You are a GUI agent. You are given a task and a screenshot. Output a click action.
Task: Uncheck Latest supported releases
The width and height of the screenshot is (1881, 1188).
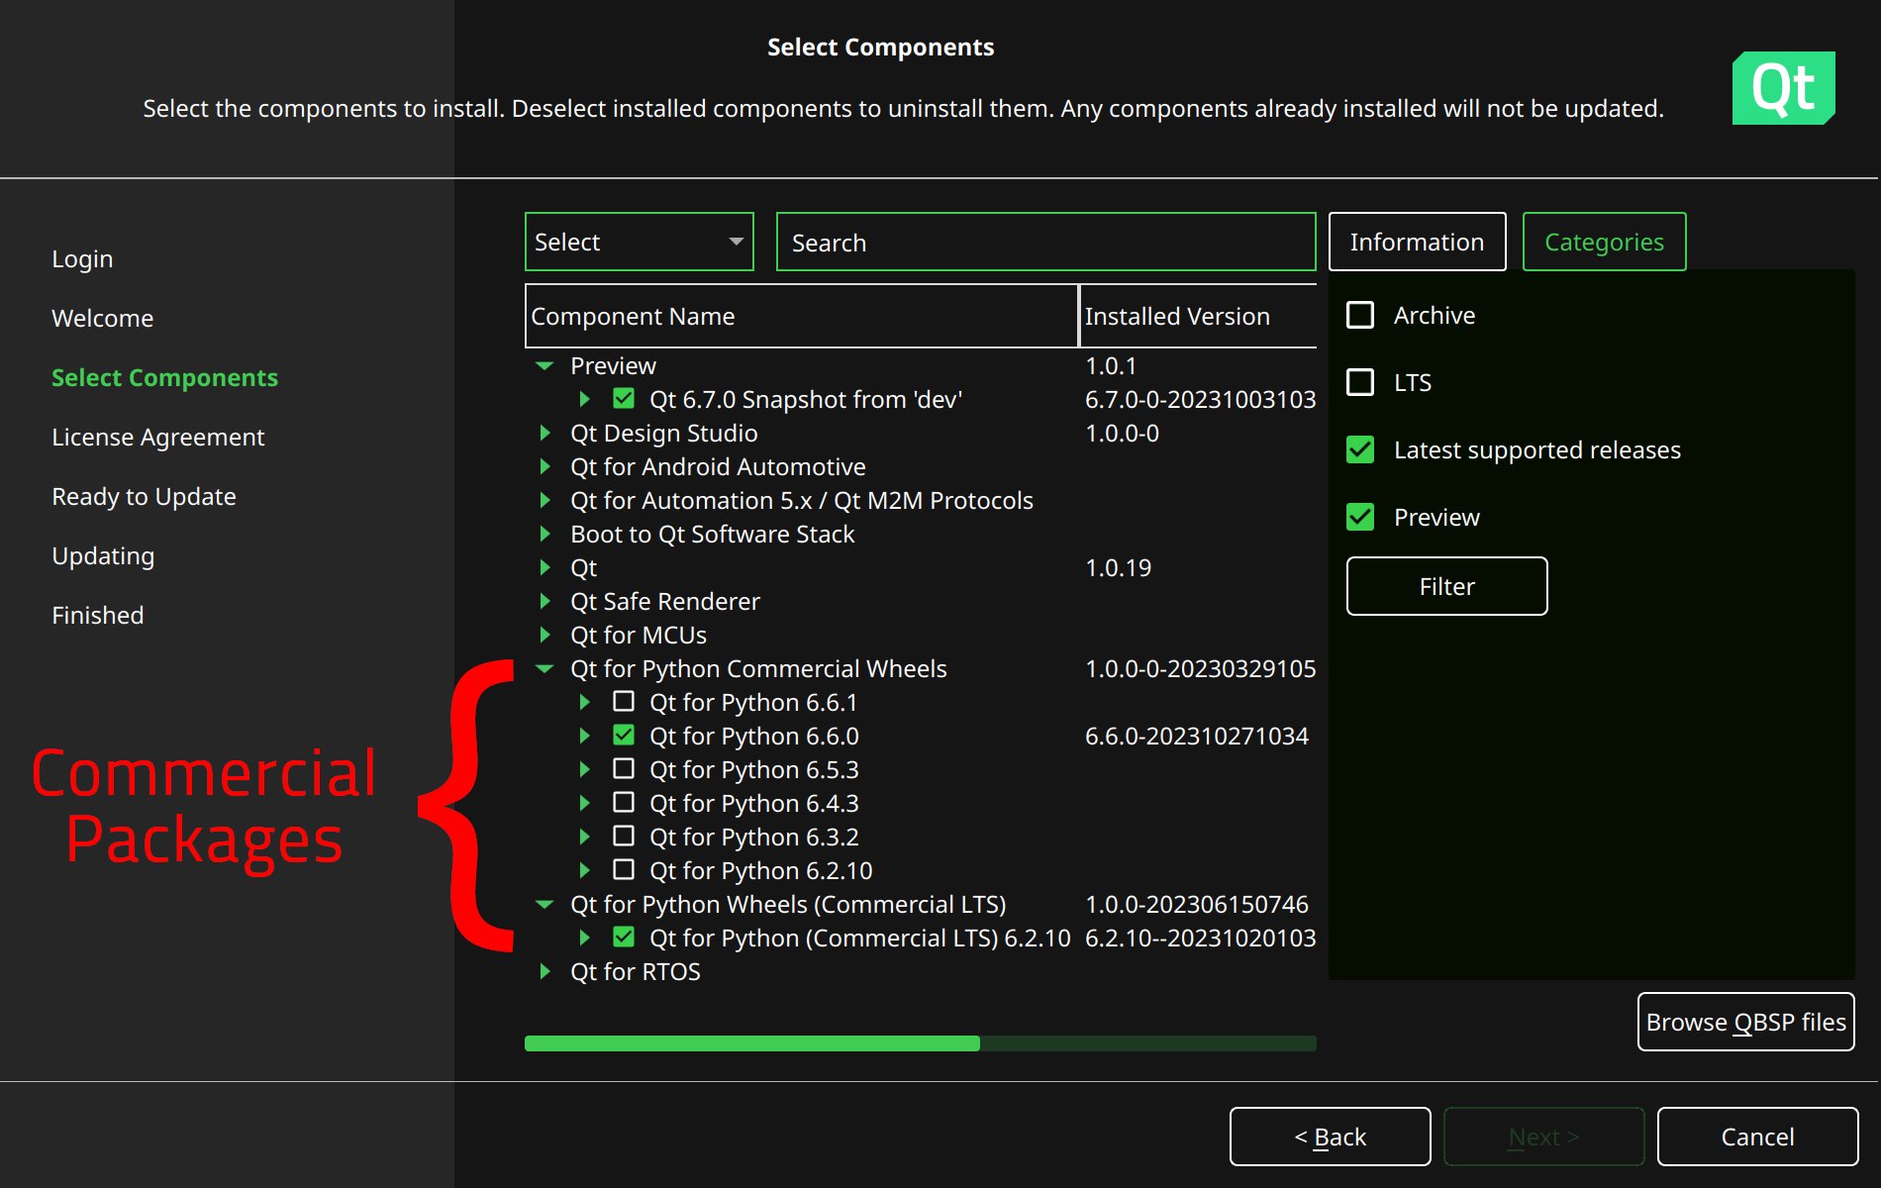tap(1360, 450)
